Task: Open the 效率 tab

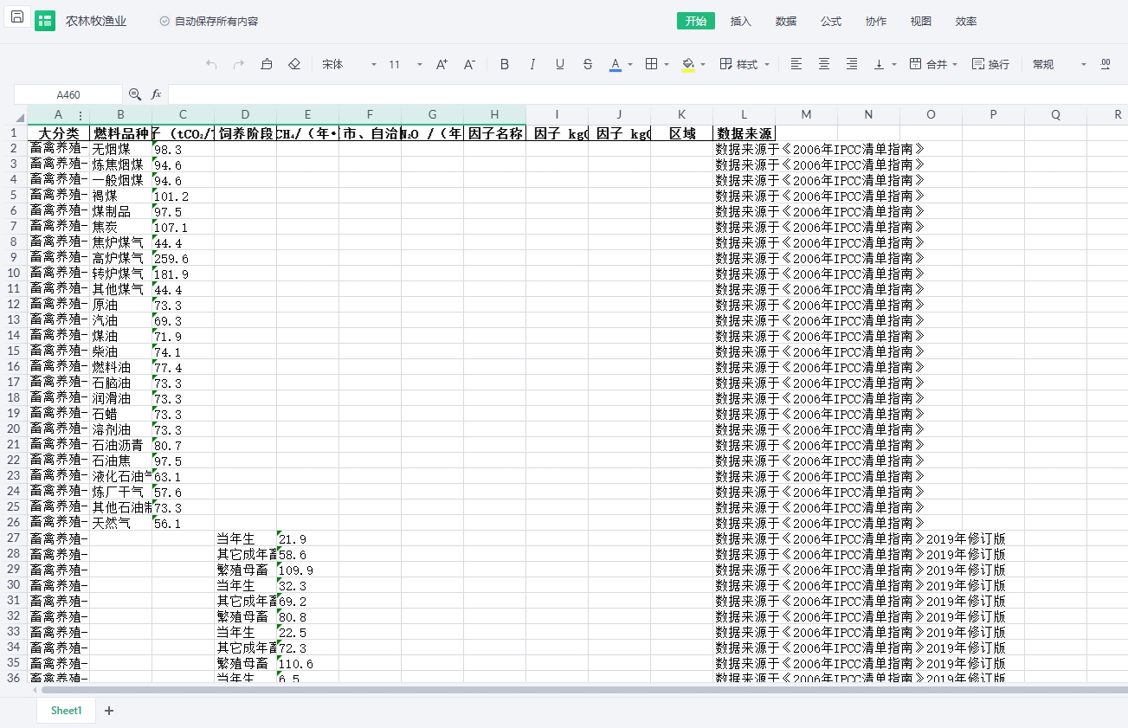Action: tap(966, 22)
